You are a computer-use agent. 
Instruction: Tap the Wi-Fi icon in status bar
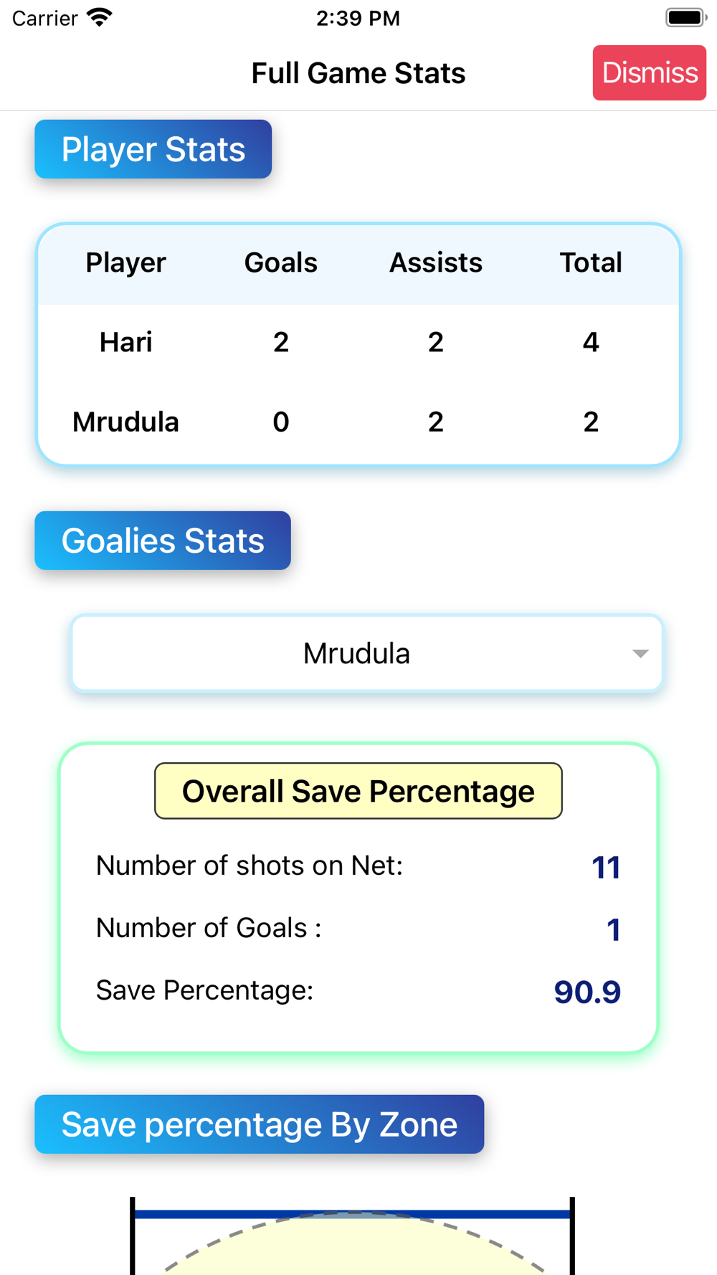coord(100,18)
